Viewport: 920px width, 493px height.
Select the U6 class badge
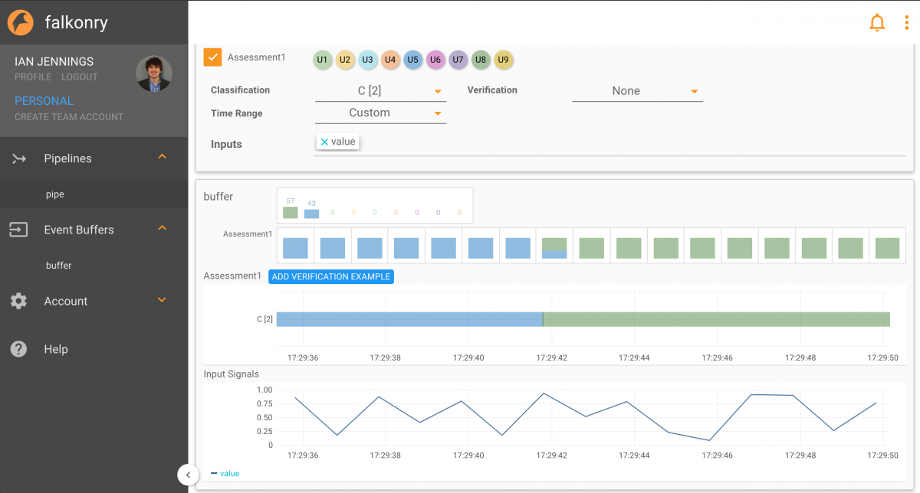[435, 60]
